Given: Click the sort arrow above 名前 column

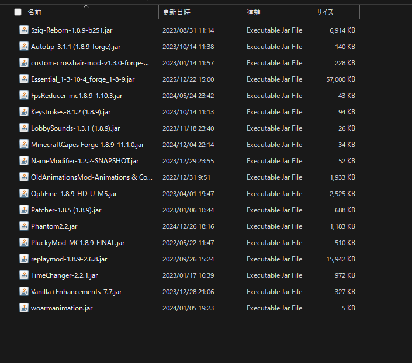Looking at the screenshot, I should pyautogui.click(x=86, y=6).
